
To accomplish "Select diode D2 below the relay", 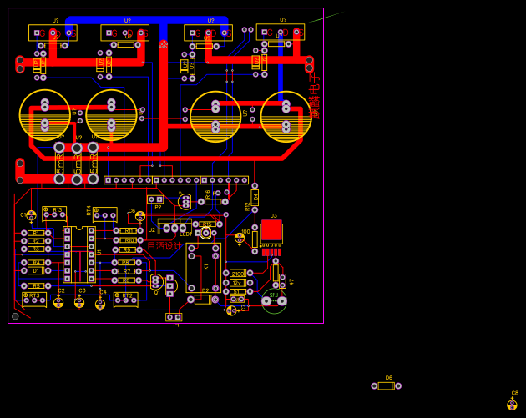I will (x=203, y=300).
